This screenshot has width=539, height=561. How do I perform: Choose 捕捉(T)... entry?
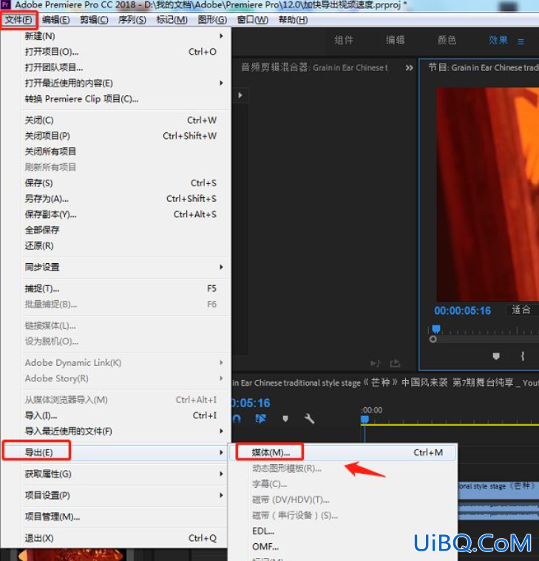point(124,289)
